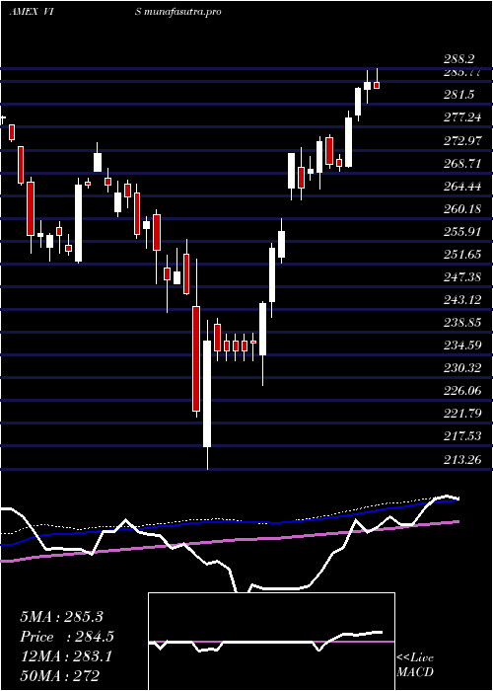Click the 230.32 price axis label
This screenshot has height=691, width=493.
click(x=462, y=368)
